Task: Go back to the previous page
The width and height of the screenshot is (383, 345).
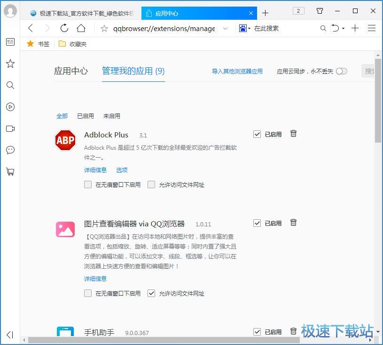Action: click(x=31, y=28)
